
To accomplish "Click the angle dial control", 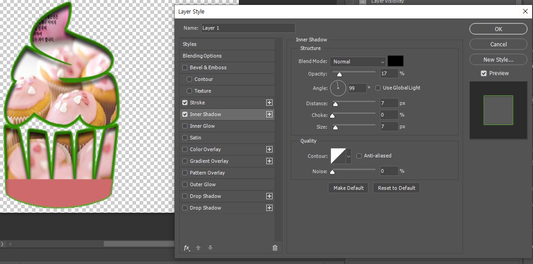I will point(338,88).
